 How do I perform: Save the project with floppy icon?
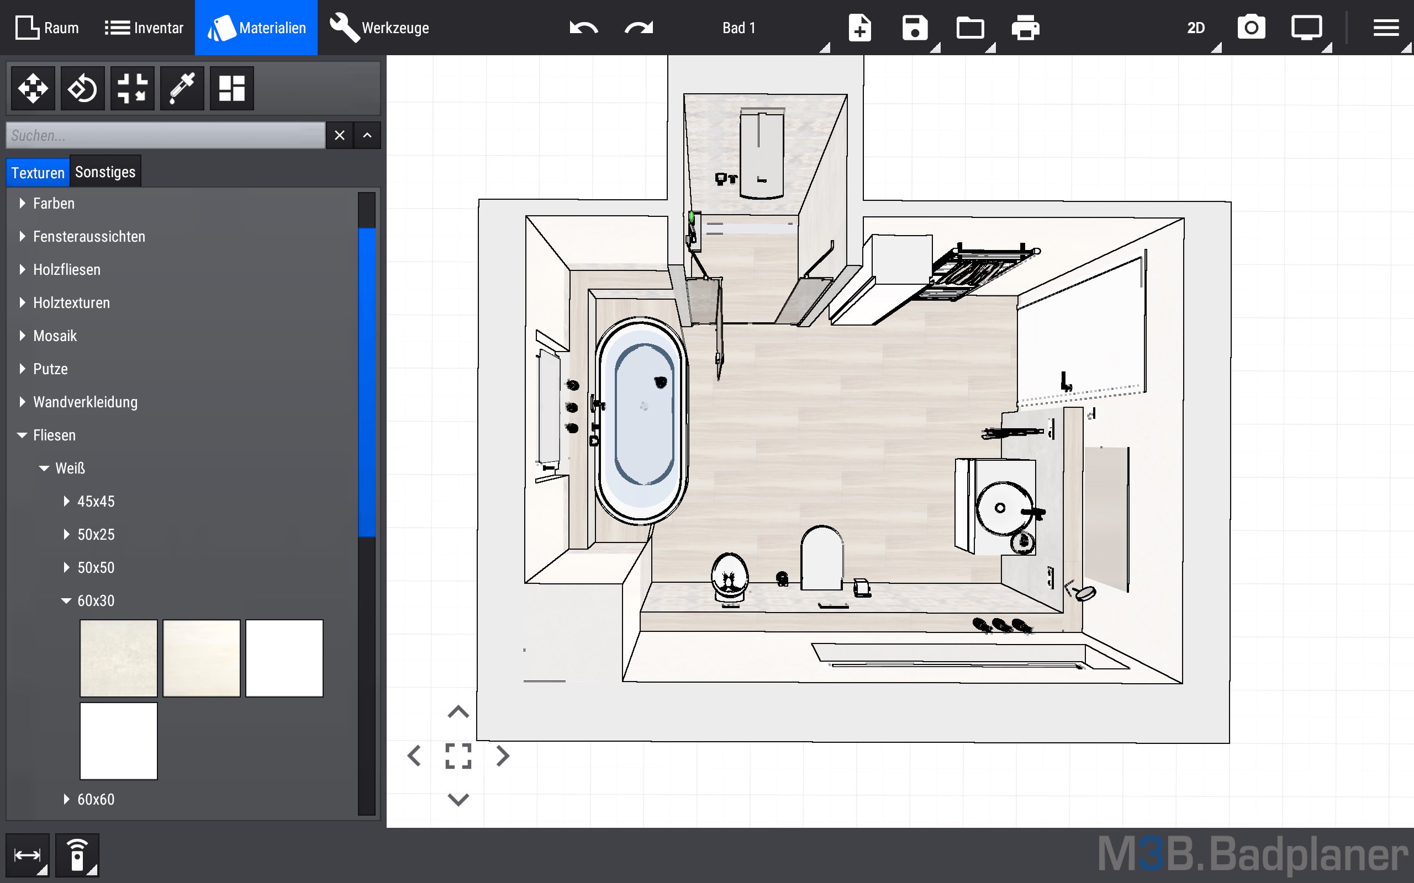(915, 28)
